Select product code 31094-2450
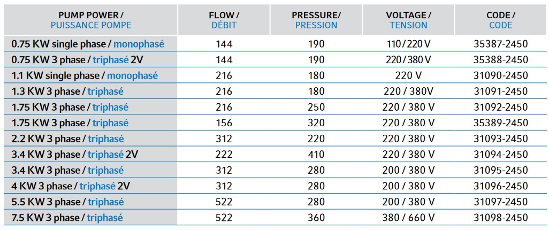 pos(500,155)
